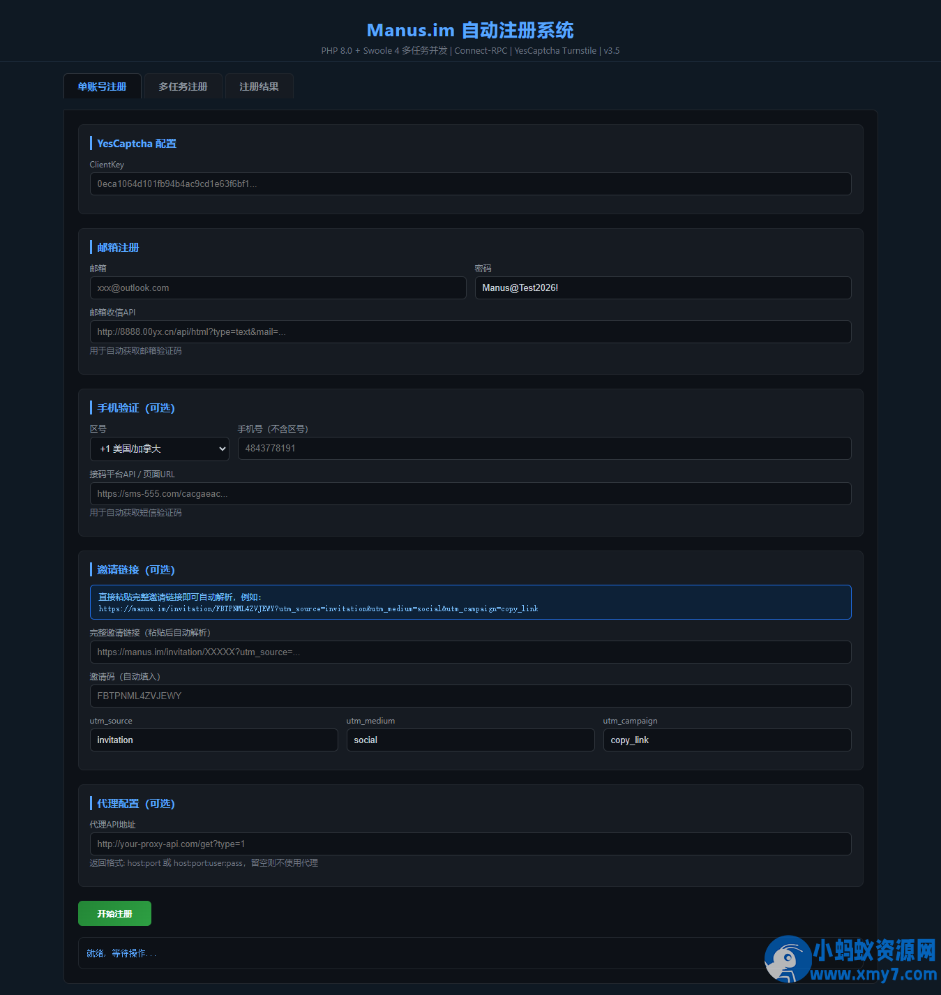Image resolution: width=941 pixels, height=995 pixels.
Task: Click the 邮箱收信API input field
Action: click(470, 332)
